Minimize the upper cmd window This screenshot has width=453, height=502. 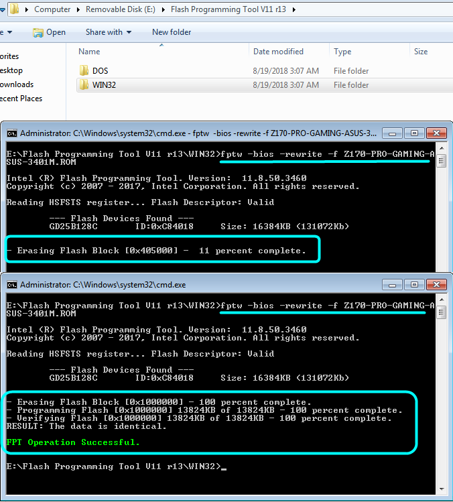[392, 133]
